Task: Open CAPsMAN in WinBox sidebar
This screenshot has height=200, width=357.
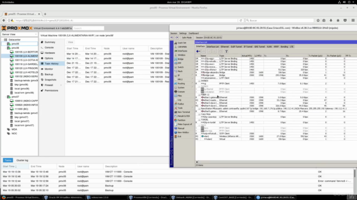Action: 182,47
